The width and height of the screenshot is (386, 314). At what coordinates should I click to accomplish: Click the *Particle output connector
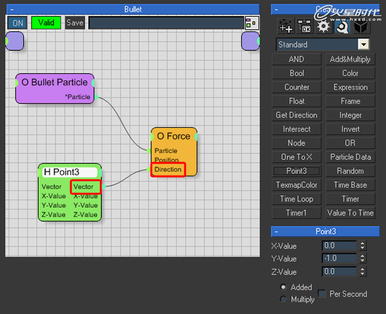(96, 97)
